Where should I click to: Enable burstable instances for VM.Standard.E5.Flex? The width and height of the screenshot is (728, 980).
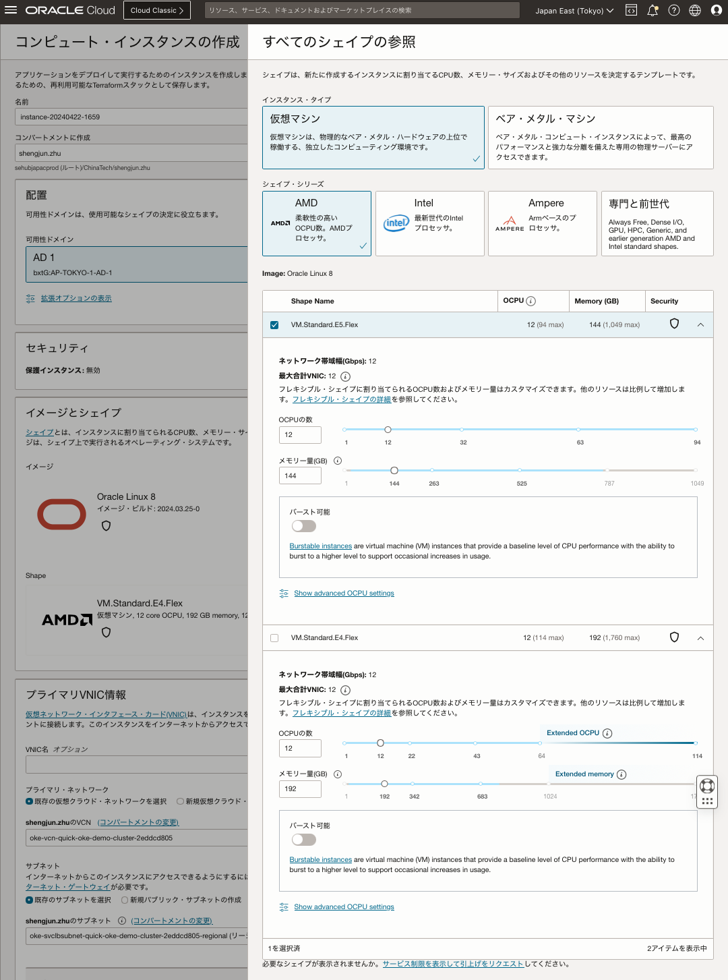point(303,525)
